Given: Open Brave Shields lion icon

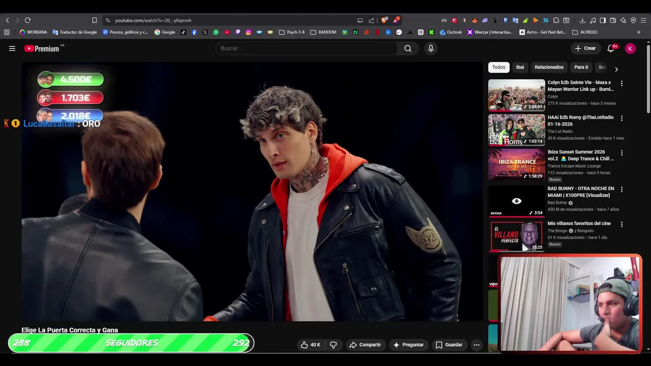Looking at the screenshot, I should click(x=384, y=20).
